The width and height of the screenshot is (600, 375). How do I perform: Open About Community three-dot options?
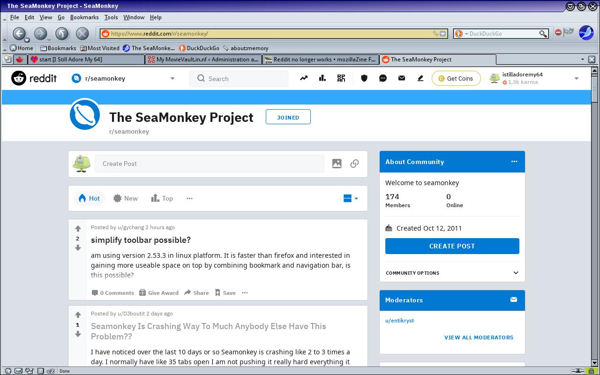coord(514,161)
